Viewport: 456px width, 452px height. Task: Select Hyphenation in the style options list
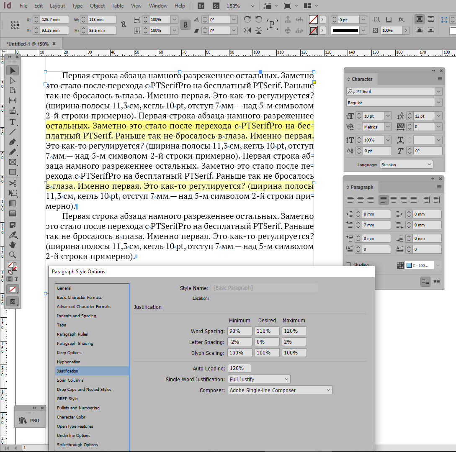69,362
